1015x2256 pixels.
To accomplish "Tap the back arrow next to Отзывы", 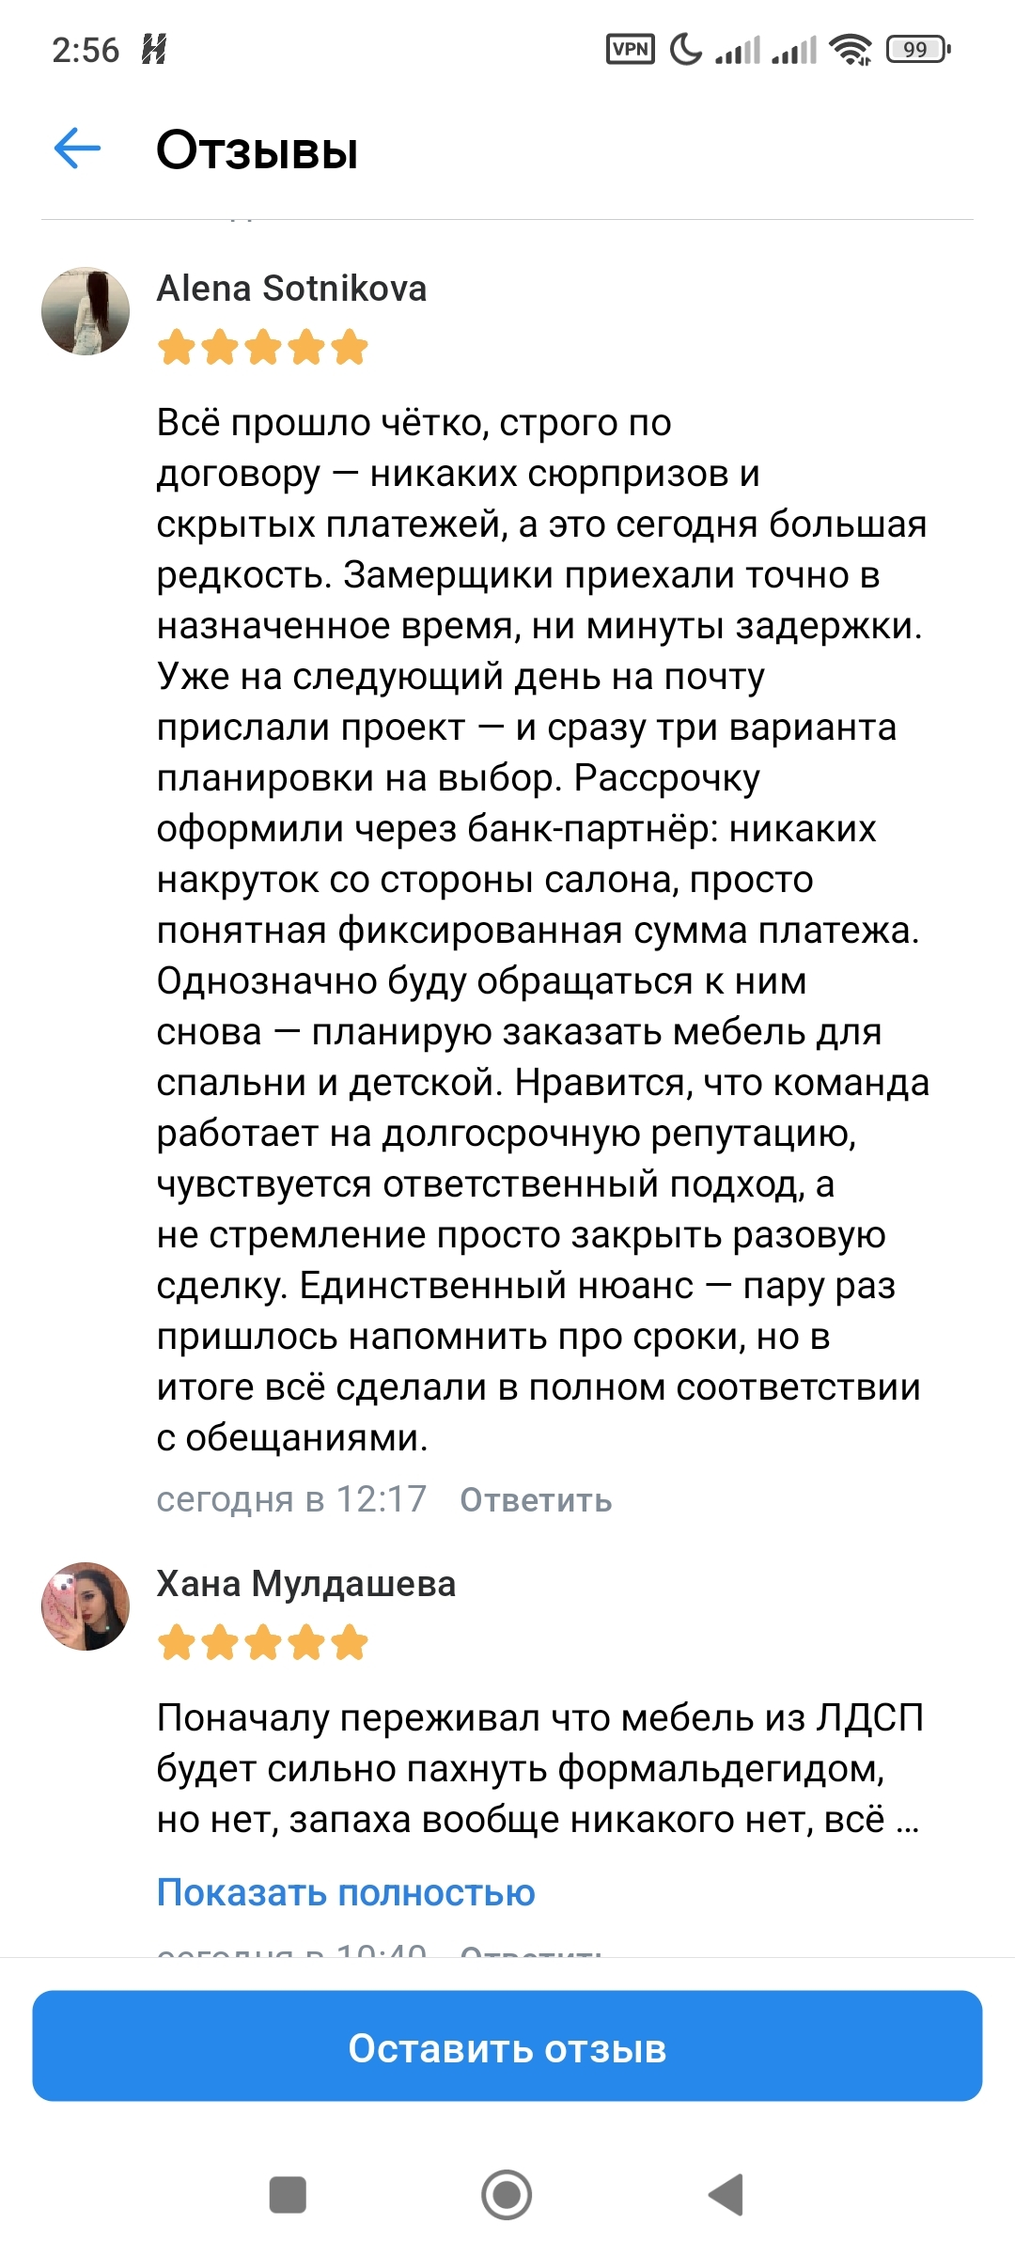I will [77, 149].
